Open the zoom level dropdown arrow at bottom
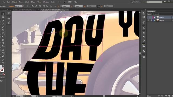Image resolution: width=173 pixels, height=97 pixels. click(x=24, y=96)
